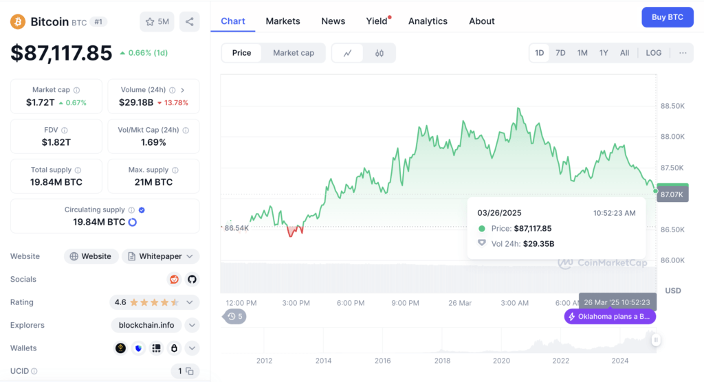Switch to candlestick chart icon
The height and width of the screenshot is (382, 704).
pyautogui.click(x=379, y=53)
